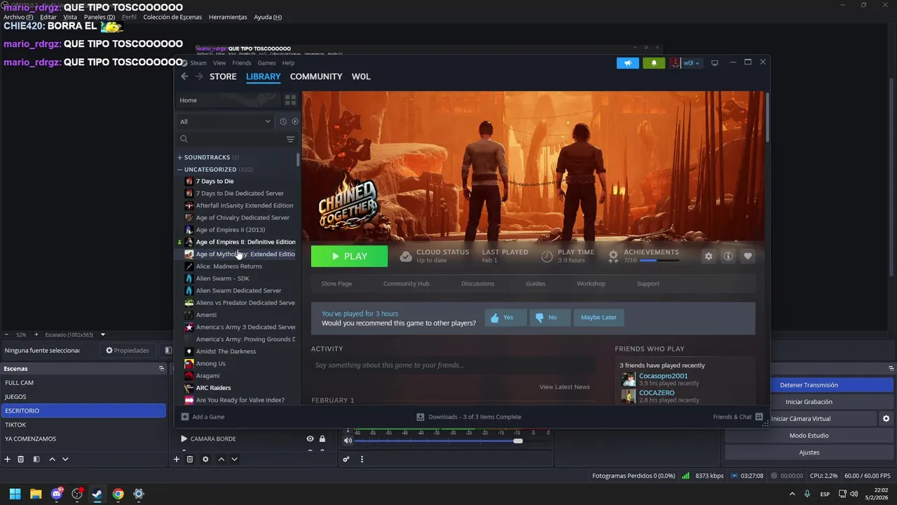Open OBS Colección de Escenas menu
The width and height of the screenshot is (897, 505).
click(x=172, y=17)
